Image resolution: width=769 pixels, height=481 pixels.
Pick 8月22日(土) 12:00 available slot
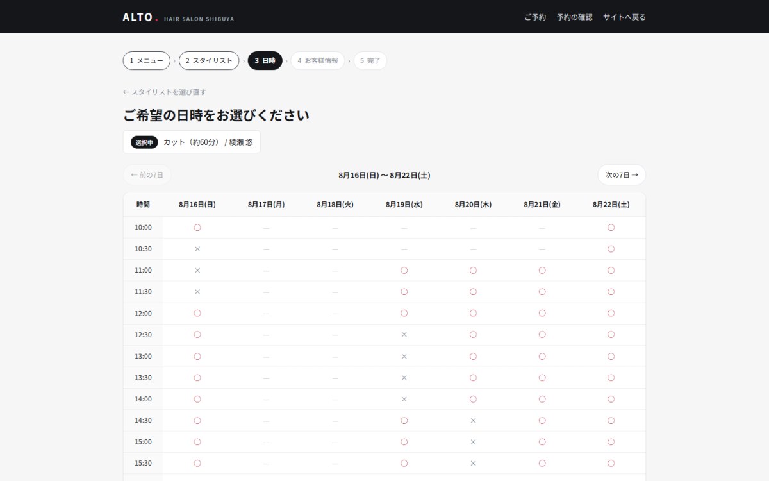(611, 313)
